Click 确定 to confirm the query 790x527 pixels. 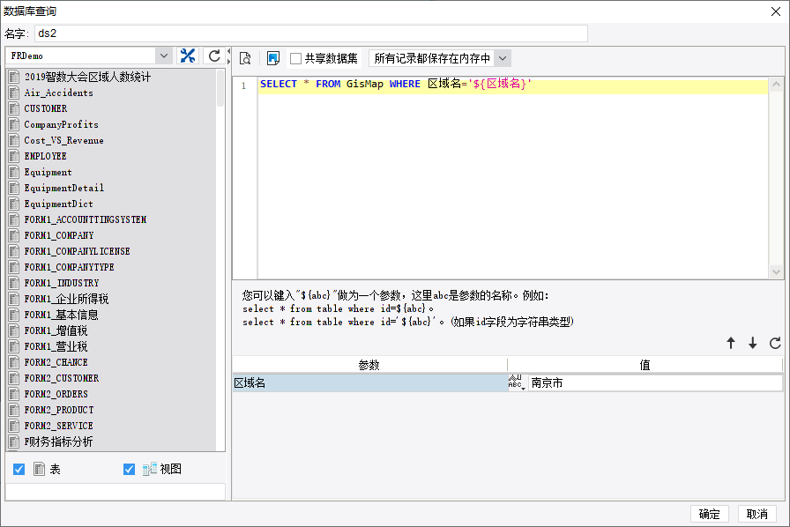[x=710, y=514]
